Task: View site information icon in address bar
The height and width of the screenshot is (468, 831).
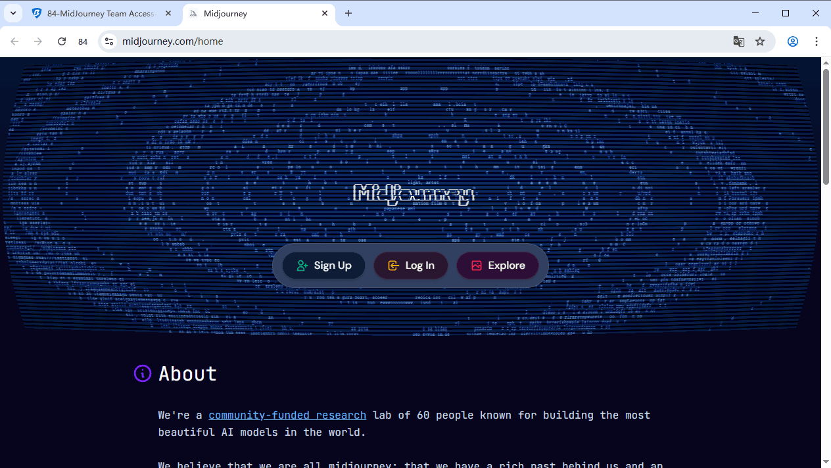Action: pos(110,41)
